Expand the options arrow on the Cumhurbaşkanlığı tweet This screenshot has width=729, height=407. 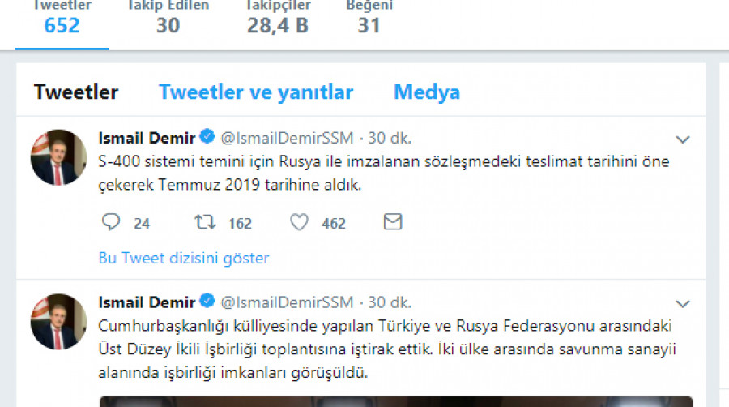pyautogui.click(x=683, y=303)
